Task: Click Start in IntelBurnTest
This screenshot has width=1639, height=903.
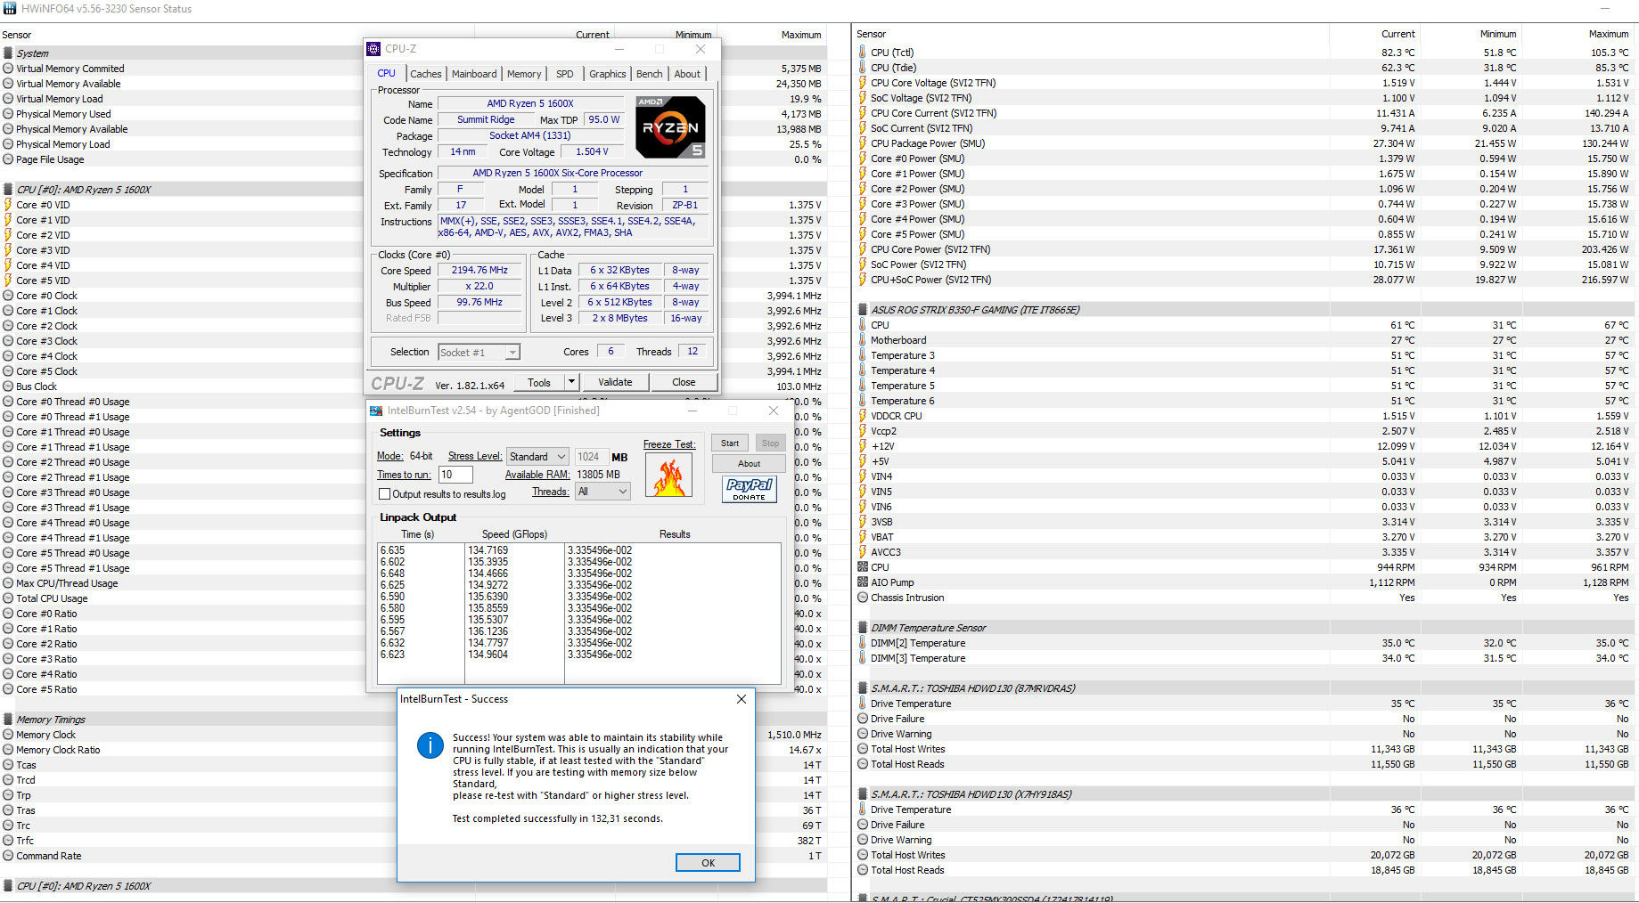Action: [730, 443]
